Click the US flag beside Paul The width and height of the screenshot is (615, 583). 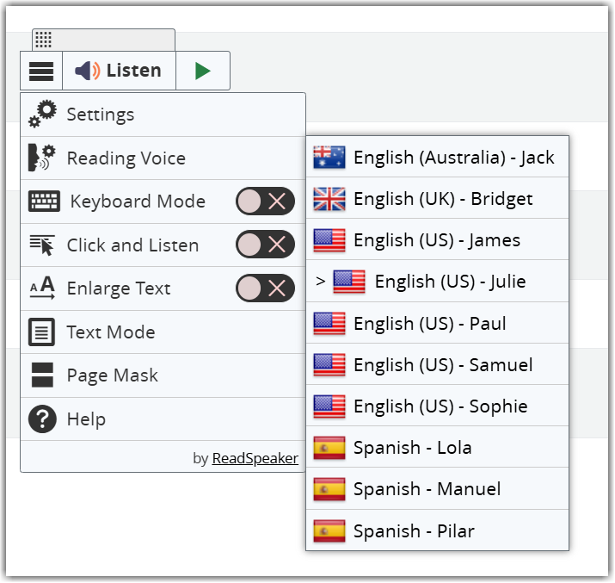(329, 324)
